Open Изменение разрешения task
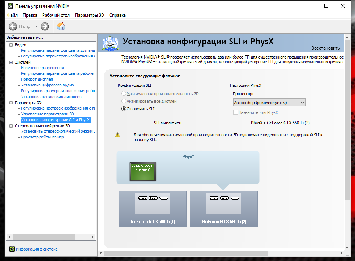The width and height of the screenshot is (355, 261). click(x=42, y=68)
